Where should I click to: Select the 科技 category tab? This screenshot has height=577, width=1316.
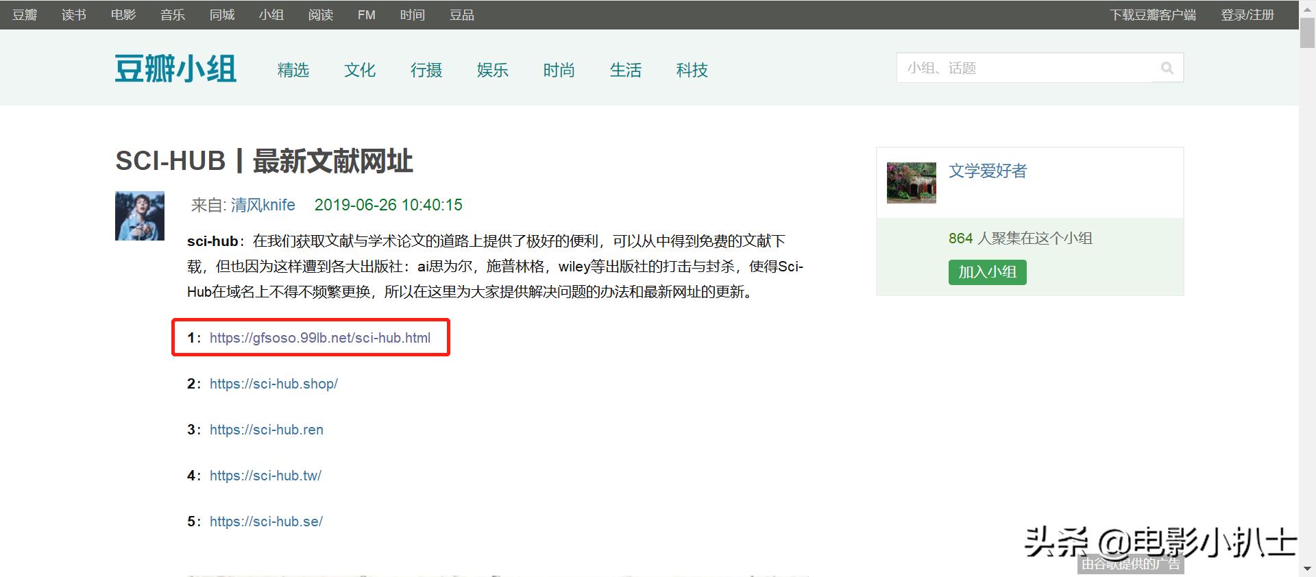[692, 70]
